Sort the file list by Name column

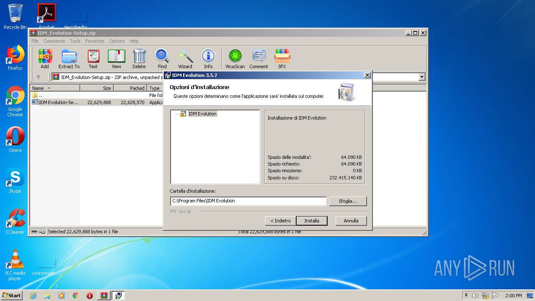tap(55, 88)
